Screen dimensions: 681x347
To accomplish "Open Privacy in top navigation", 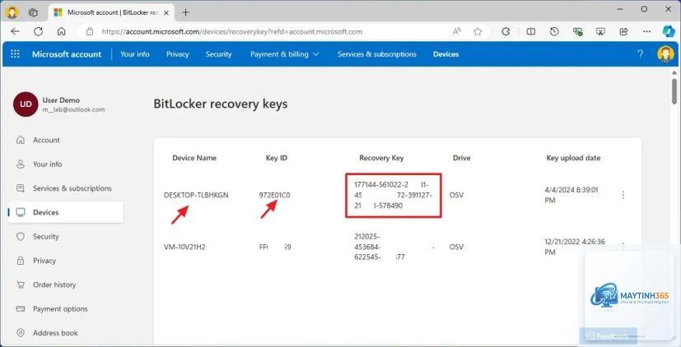I will tap(178, 54).
